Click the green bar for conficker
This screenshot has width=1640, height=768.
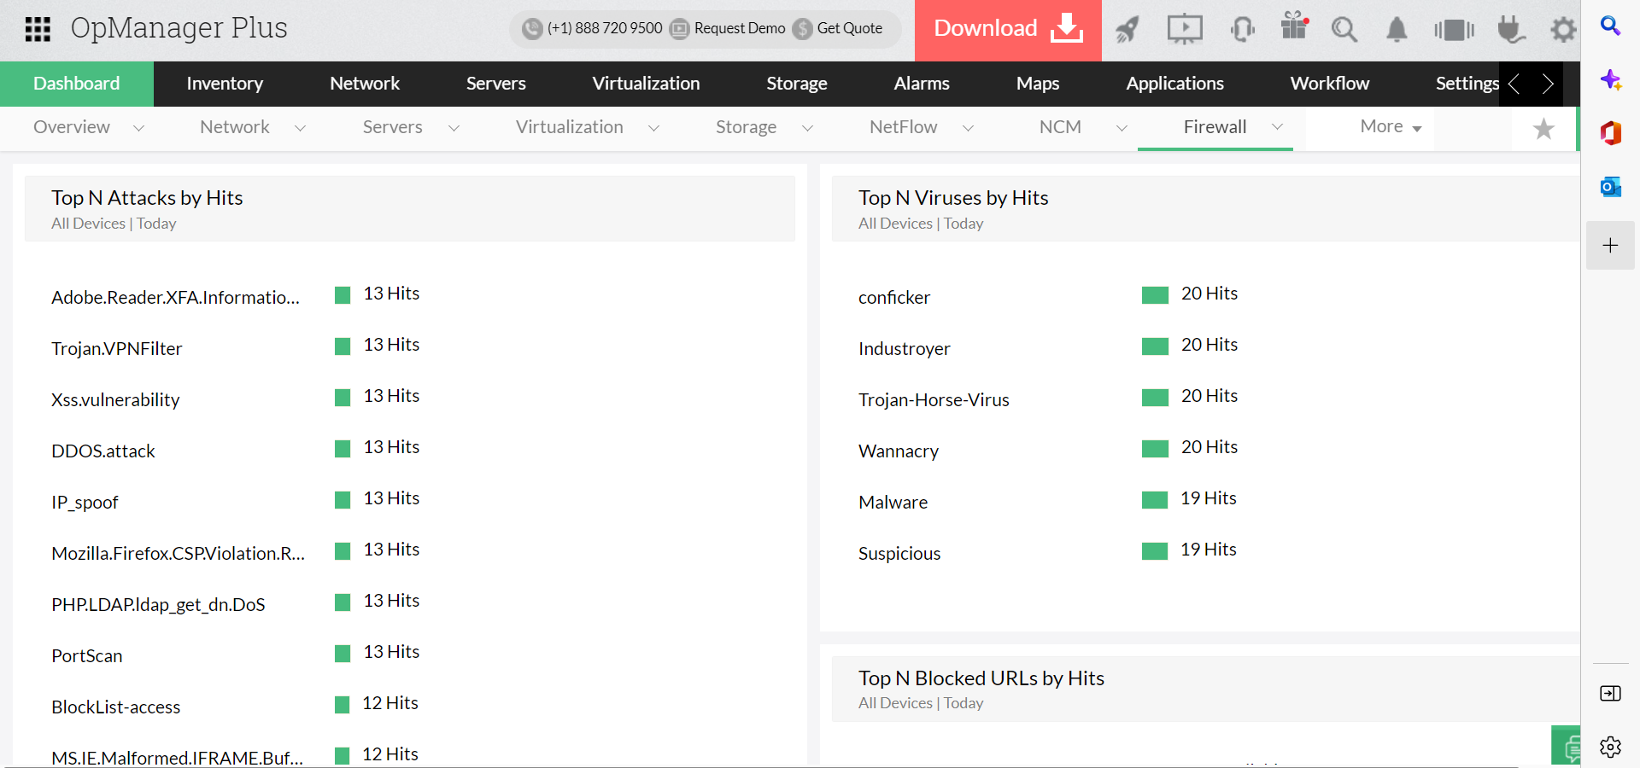(x=1155, y=295)
